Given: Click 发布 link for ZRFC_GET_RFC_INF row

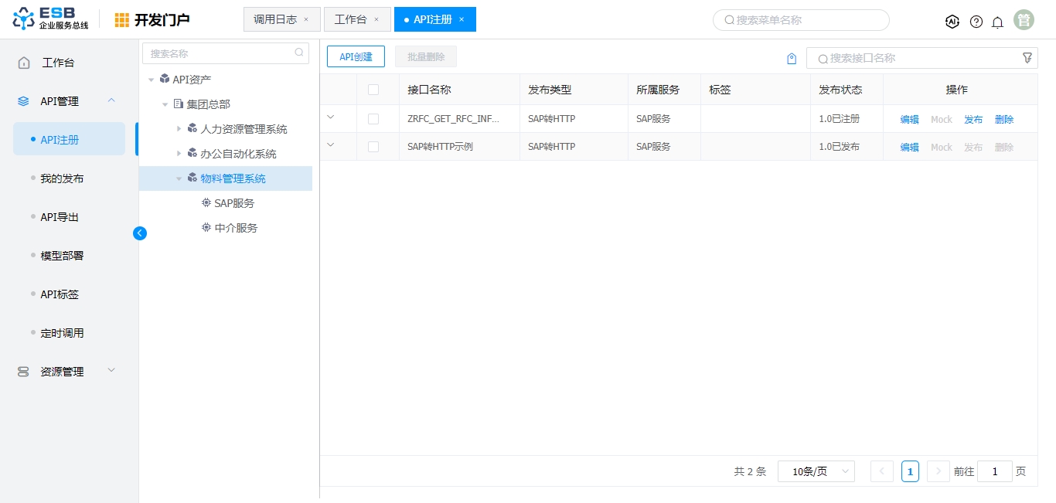Looking at the screenshot, I should [x=973, y=120].
